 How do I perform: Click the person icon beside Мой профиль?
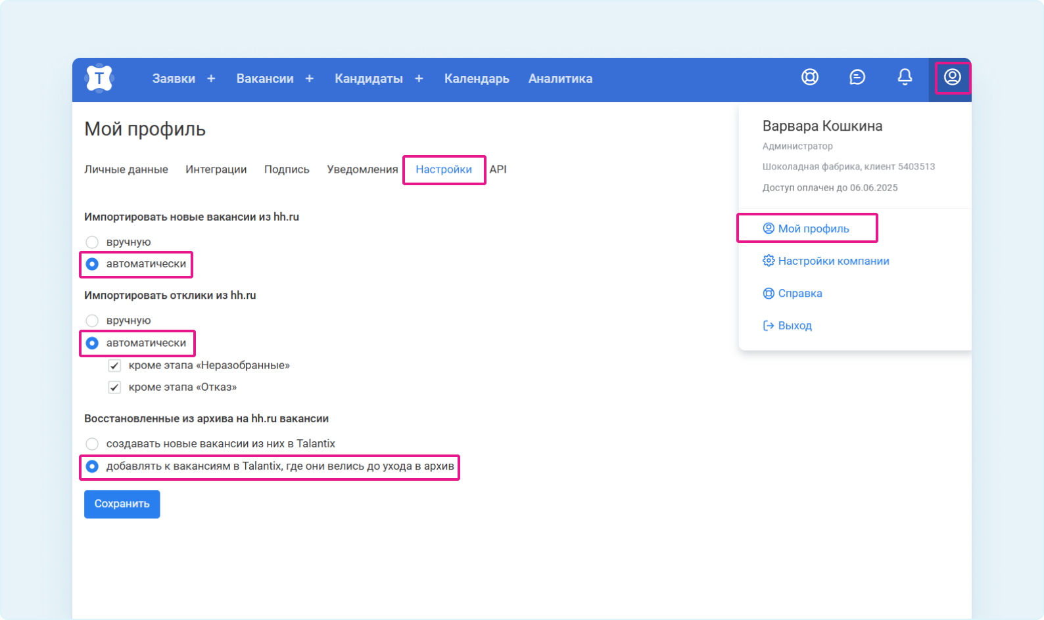coord(769,229)
